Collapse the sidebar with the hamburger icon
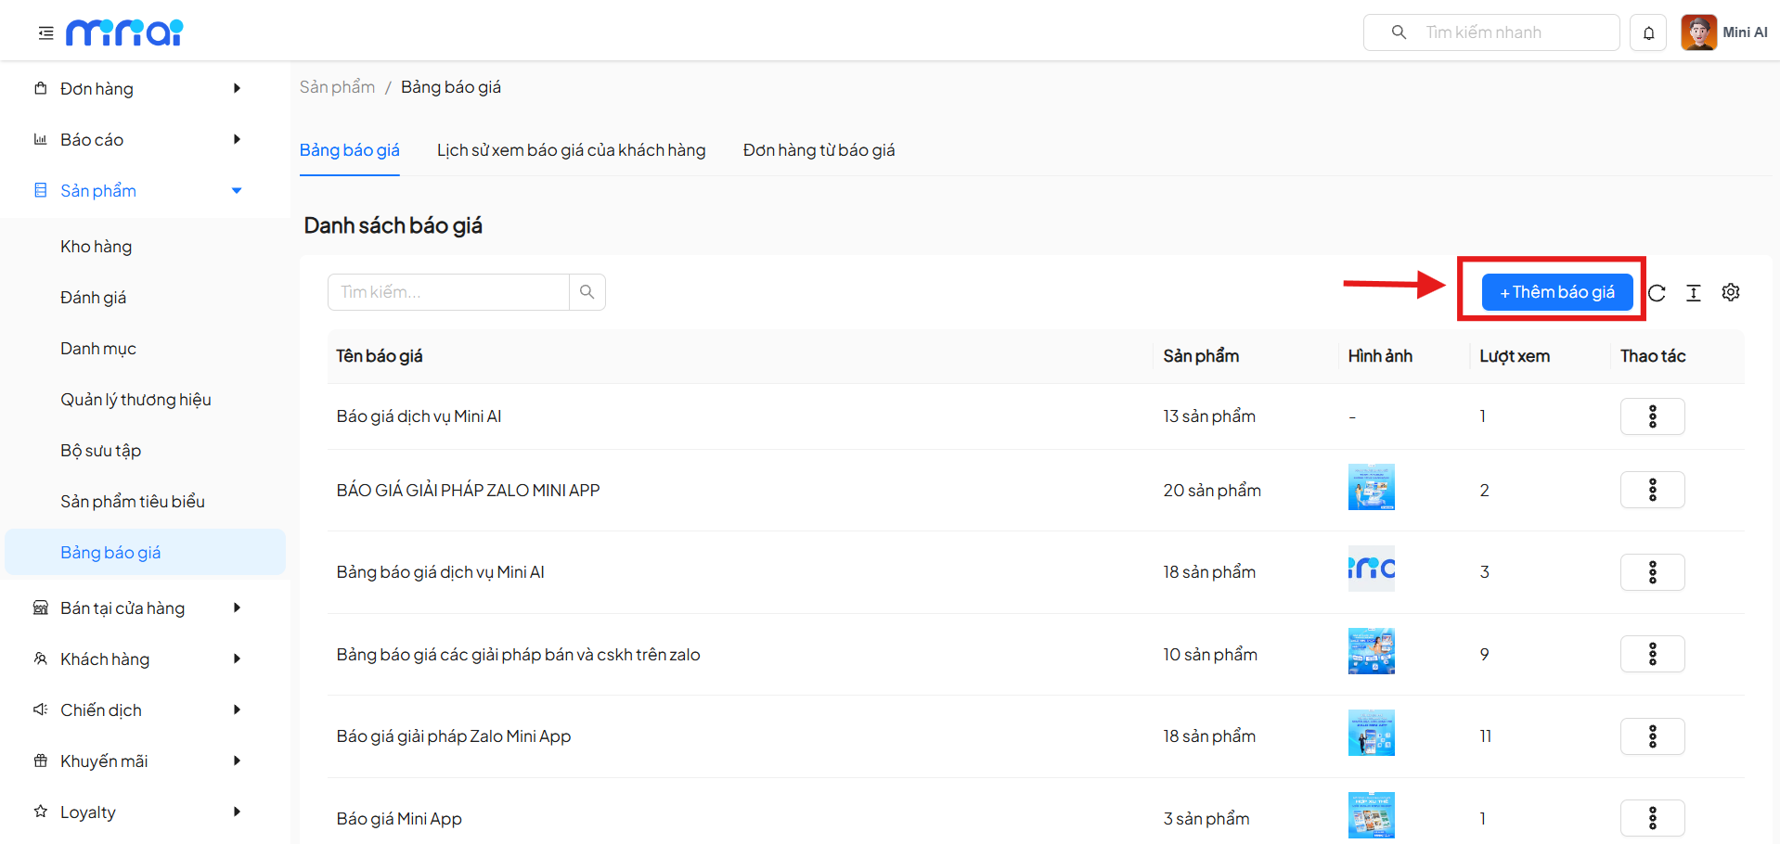The image size is (1780, 844). pyautogui.click(x=45, y=33)
